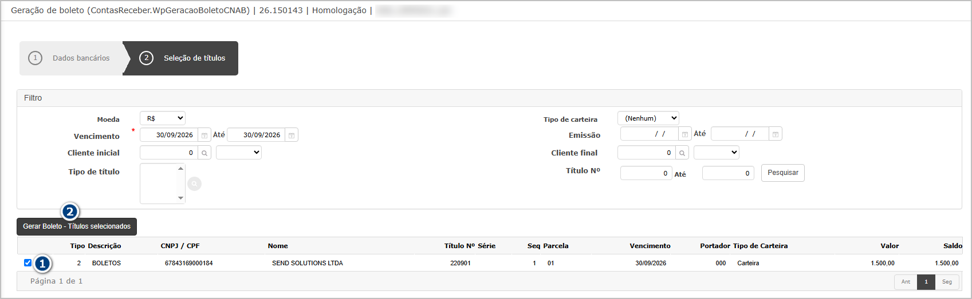Open dropdown next to Cliente final

(717, 153)
